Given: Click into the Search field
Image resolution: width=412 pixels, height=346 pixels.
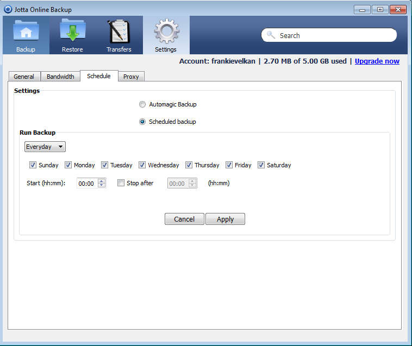Looking at the screenshot, I should [x=329, y=35].
